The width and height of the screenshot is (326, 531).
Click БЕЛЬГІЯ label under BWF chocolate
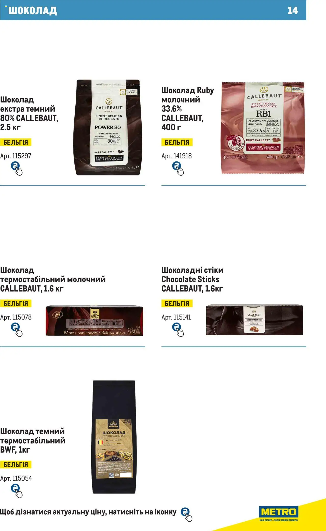(x=16, y=465)
